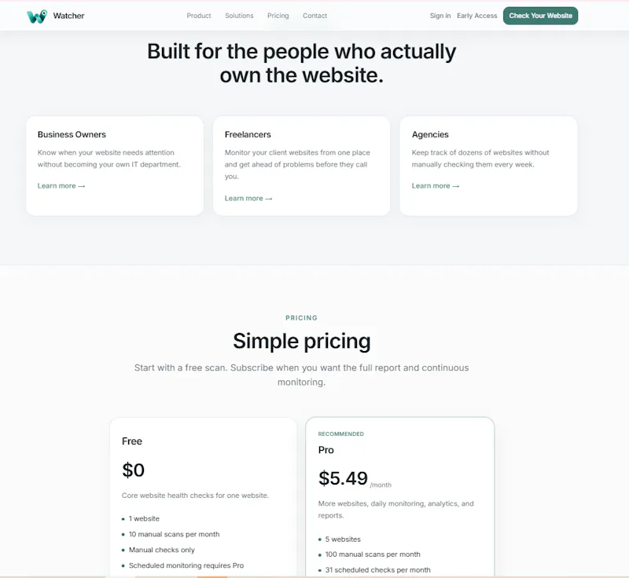Click the Check Your Website button
Image resolution: width=629 pixels, height=578 pixels.
point(540,16)
